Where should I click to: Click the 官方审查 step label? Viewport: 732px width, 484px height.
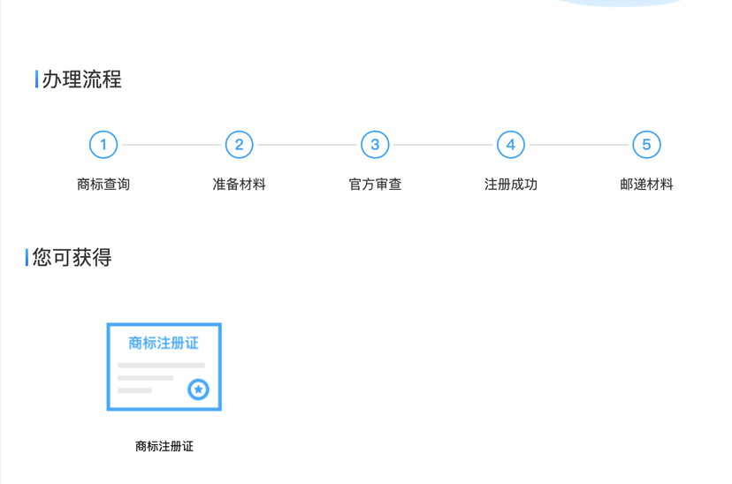tap(375, 185)
